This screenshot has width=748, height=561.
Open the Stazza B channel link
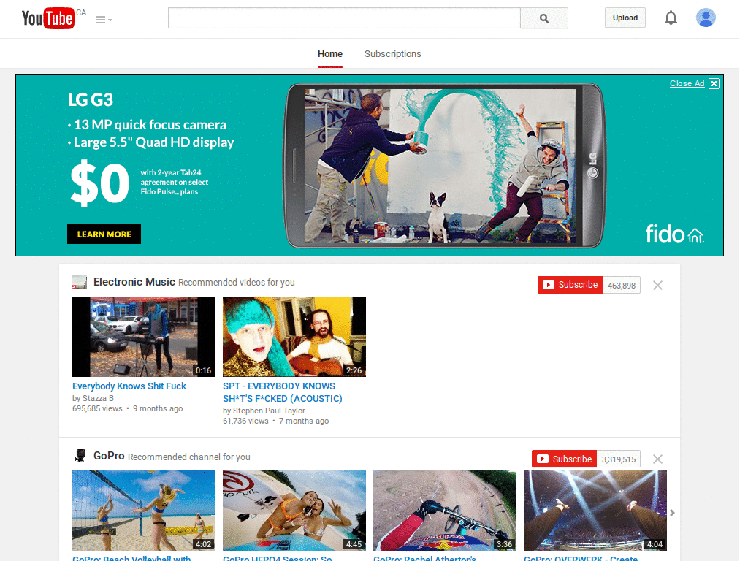click(x=98, y=398)
